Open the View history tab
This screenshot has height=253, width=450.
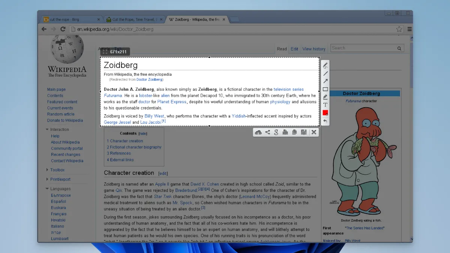(x=313, y=49)
